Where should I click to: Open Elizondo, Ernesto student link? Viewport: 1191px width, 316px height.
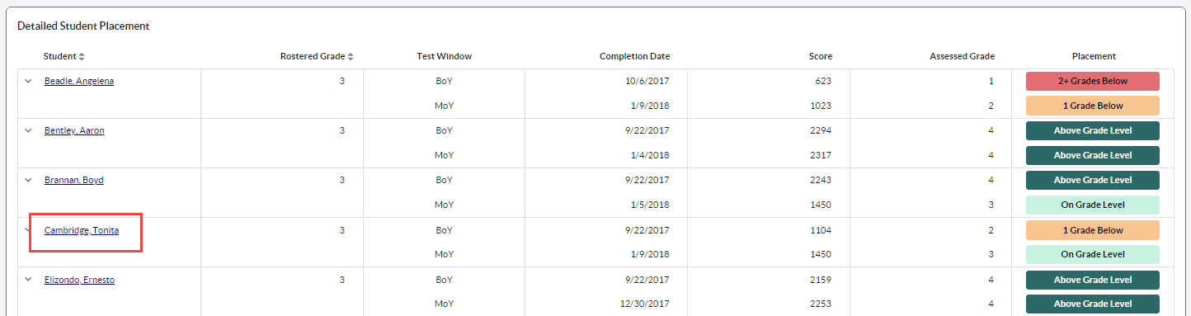point(79,280)
